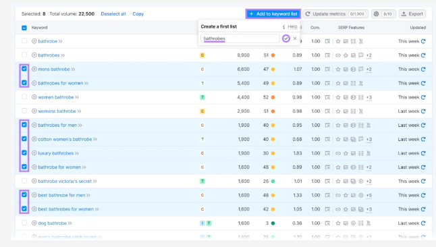Expand chevrons next to bathrobes for women
This screenshot has height=247, width=436.
86,83
